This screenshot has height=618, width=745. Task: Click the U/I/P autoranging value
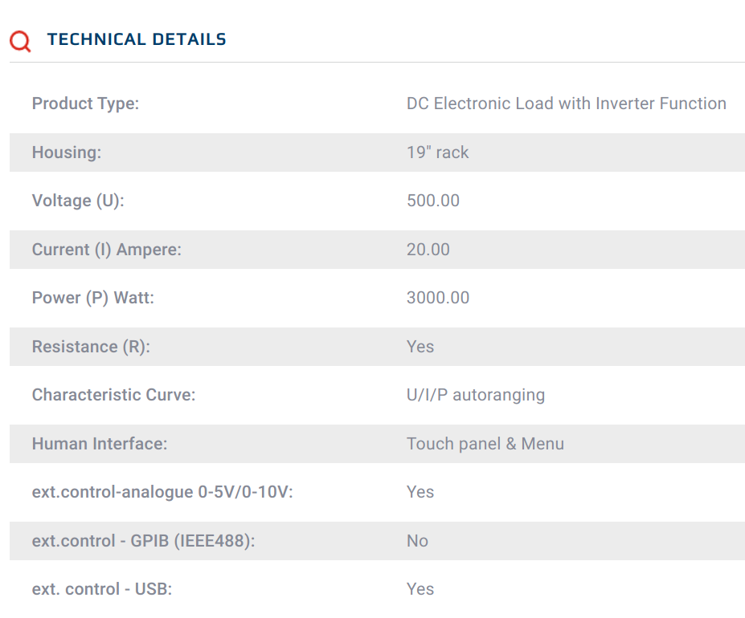pyautogui.click(x=475, y=395)
